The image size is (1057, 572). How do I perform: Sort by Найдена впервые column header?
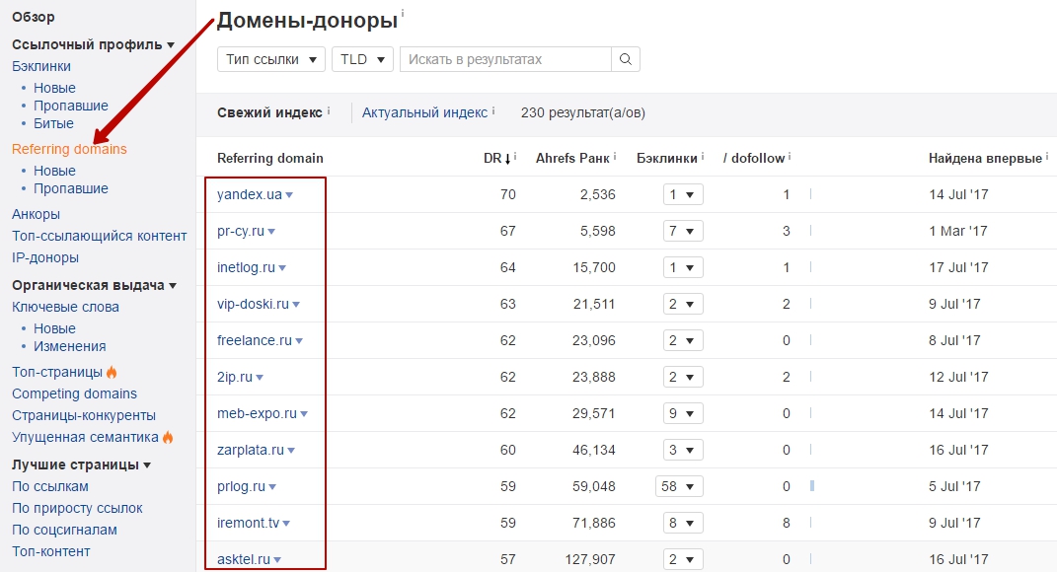985,159
